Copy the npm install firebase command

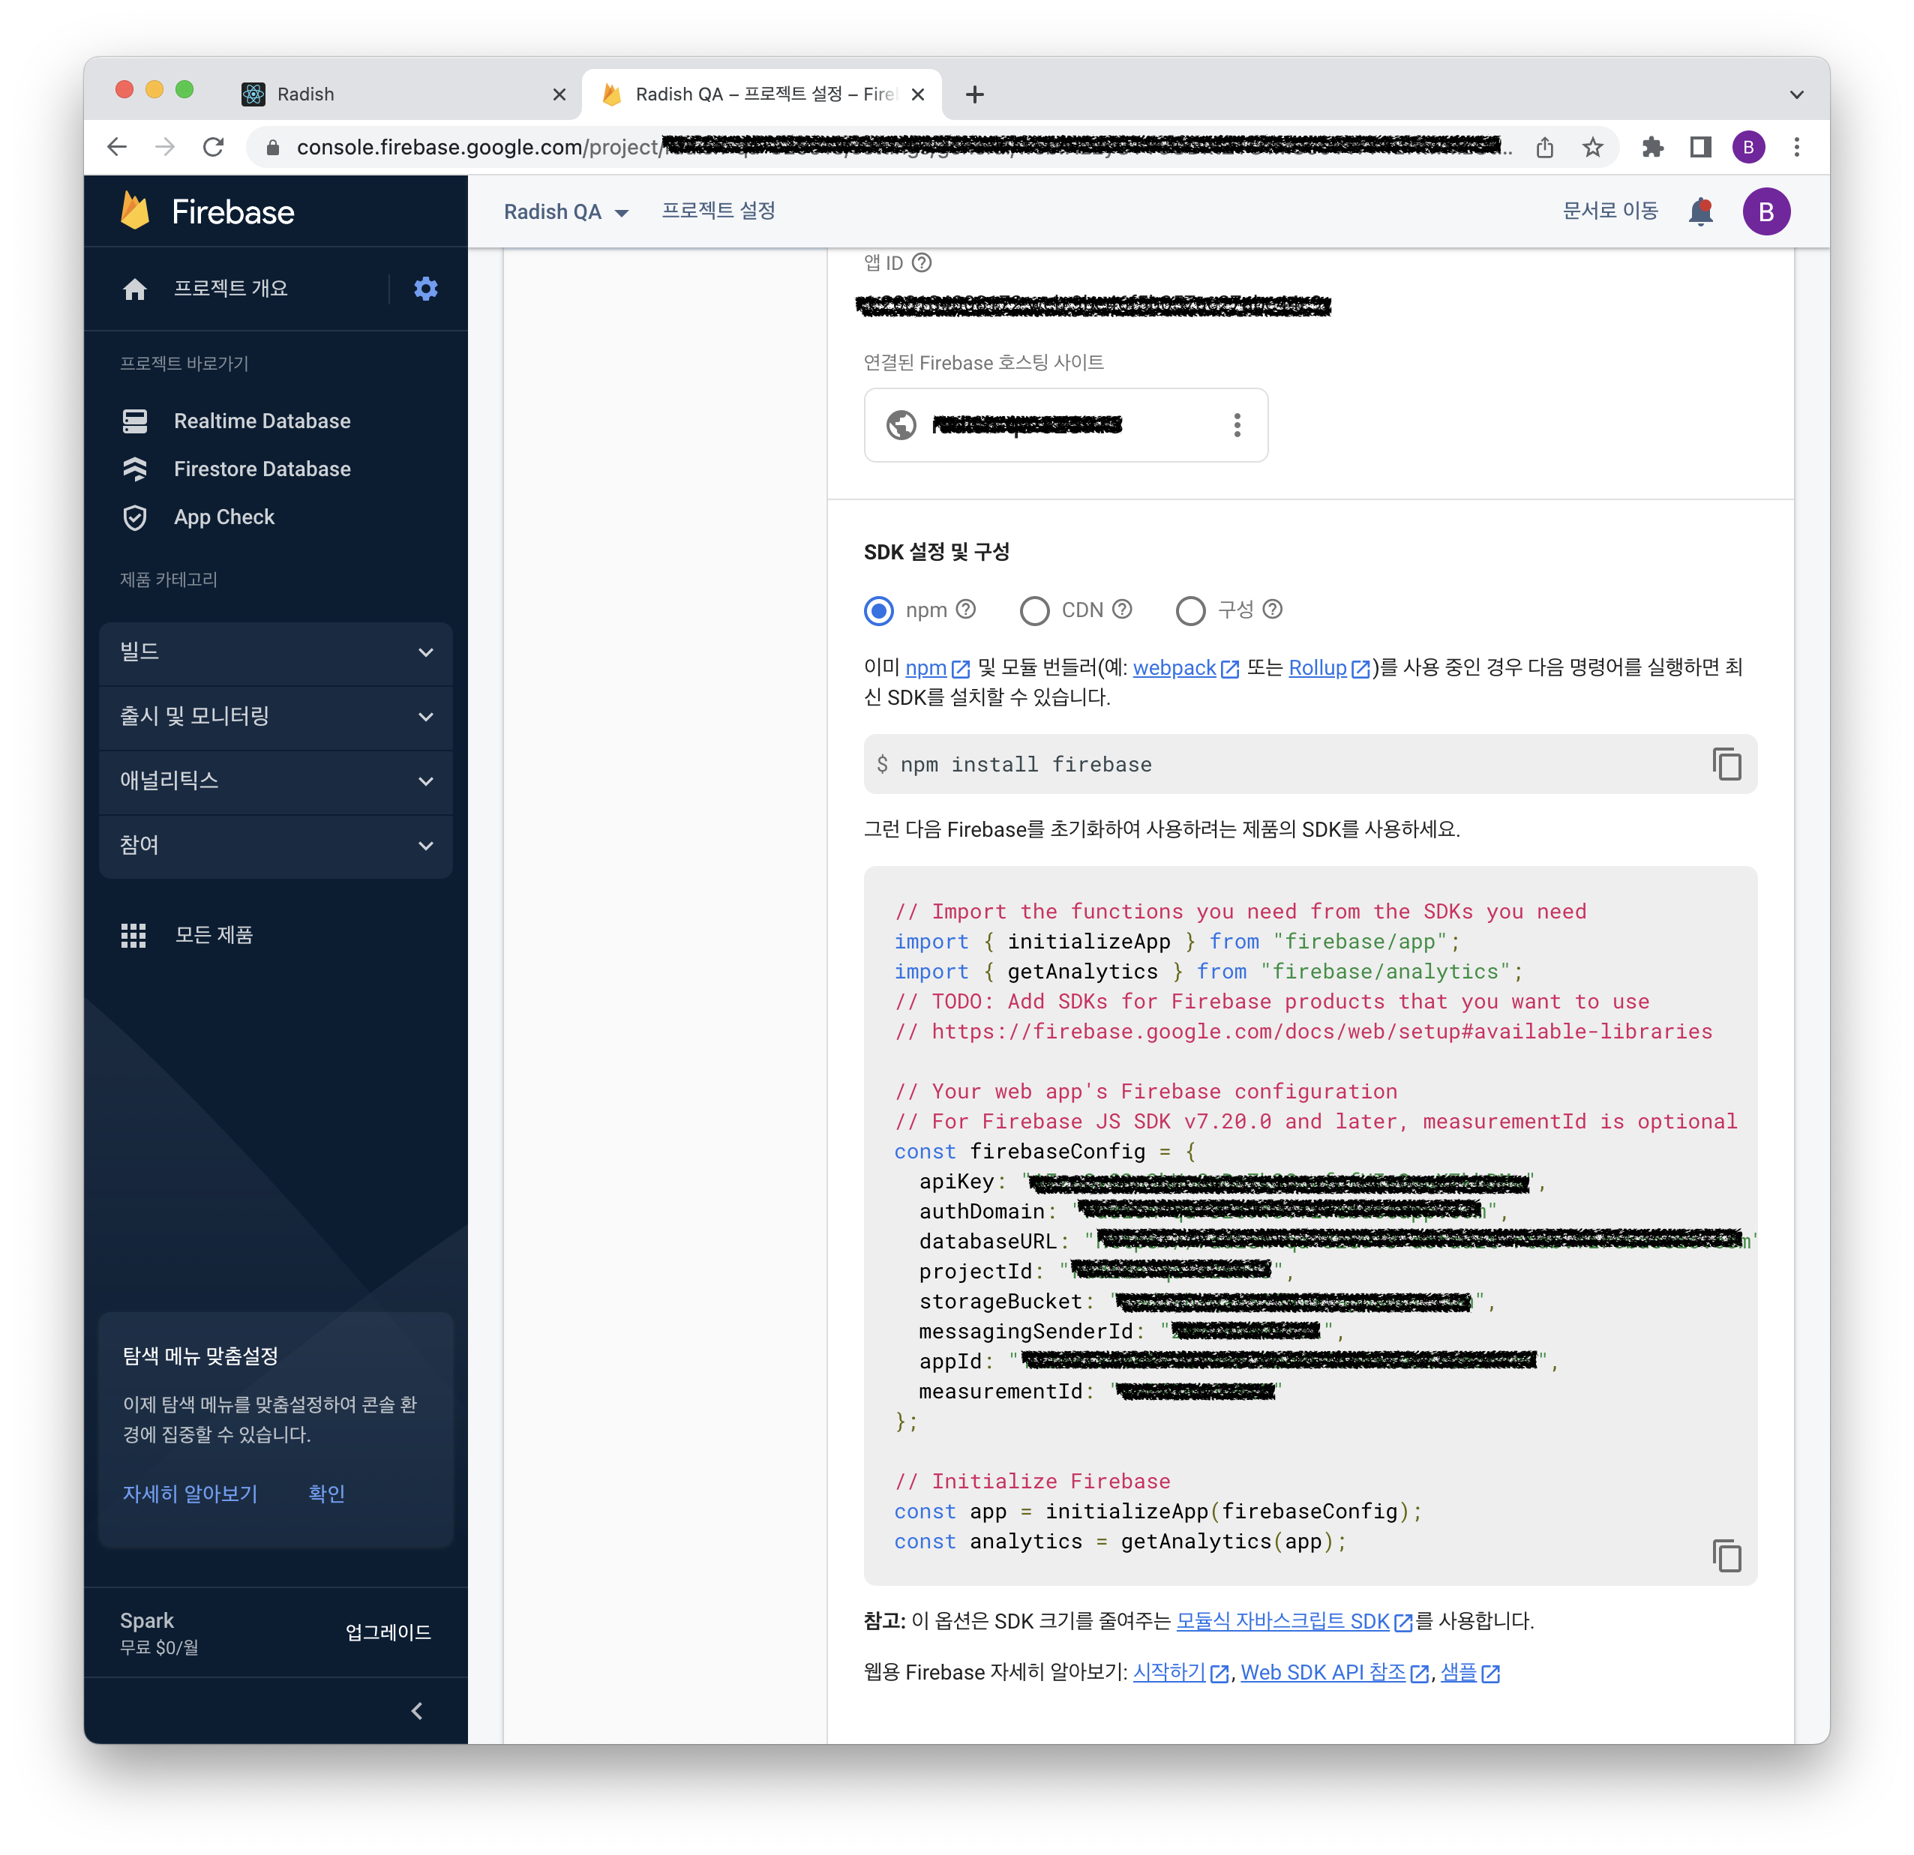click(x=1726, y=765)
